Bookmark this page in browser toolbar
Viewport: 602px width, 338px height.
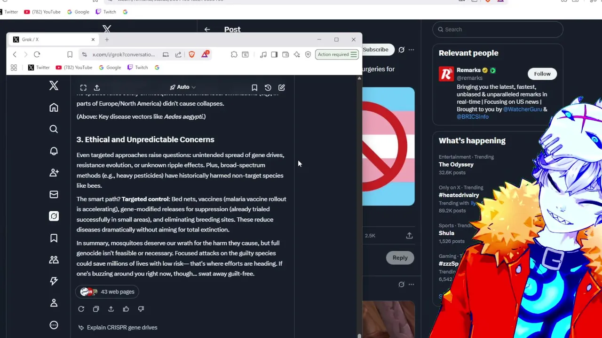point(70,54)
